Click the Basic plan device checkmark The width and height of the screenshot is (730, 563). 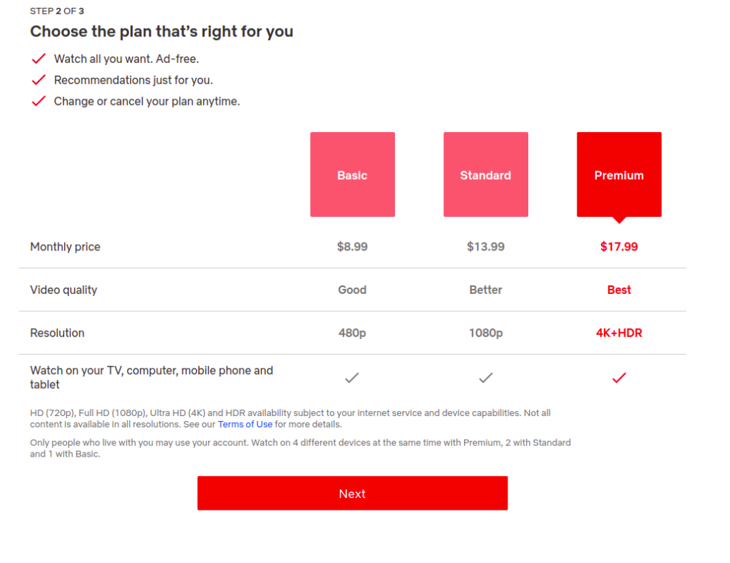click(352, 377)
